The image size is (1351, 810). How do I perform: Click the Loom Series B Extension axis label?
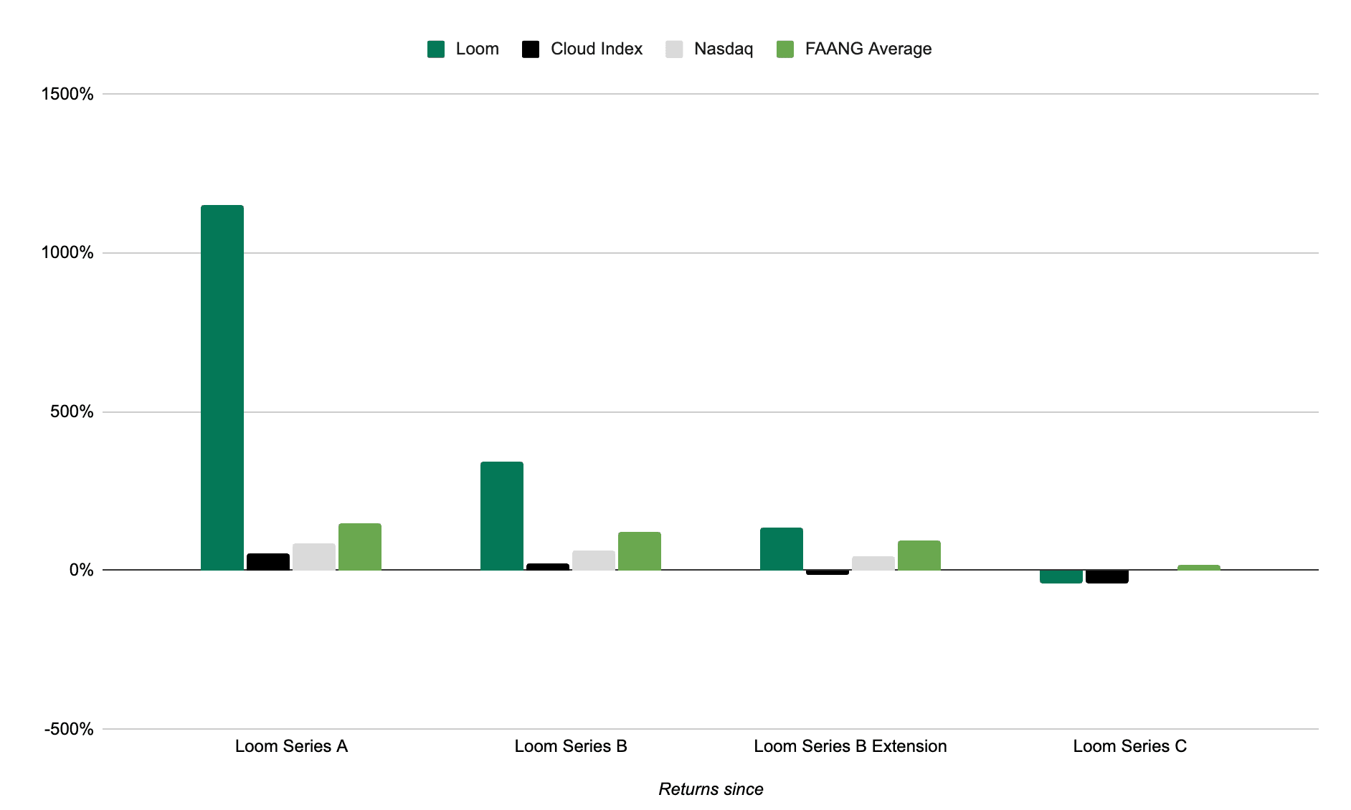point(850,746)
